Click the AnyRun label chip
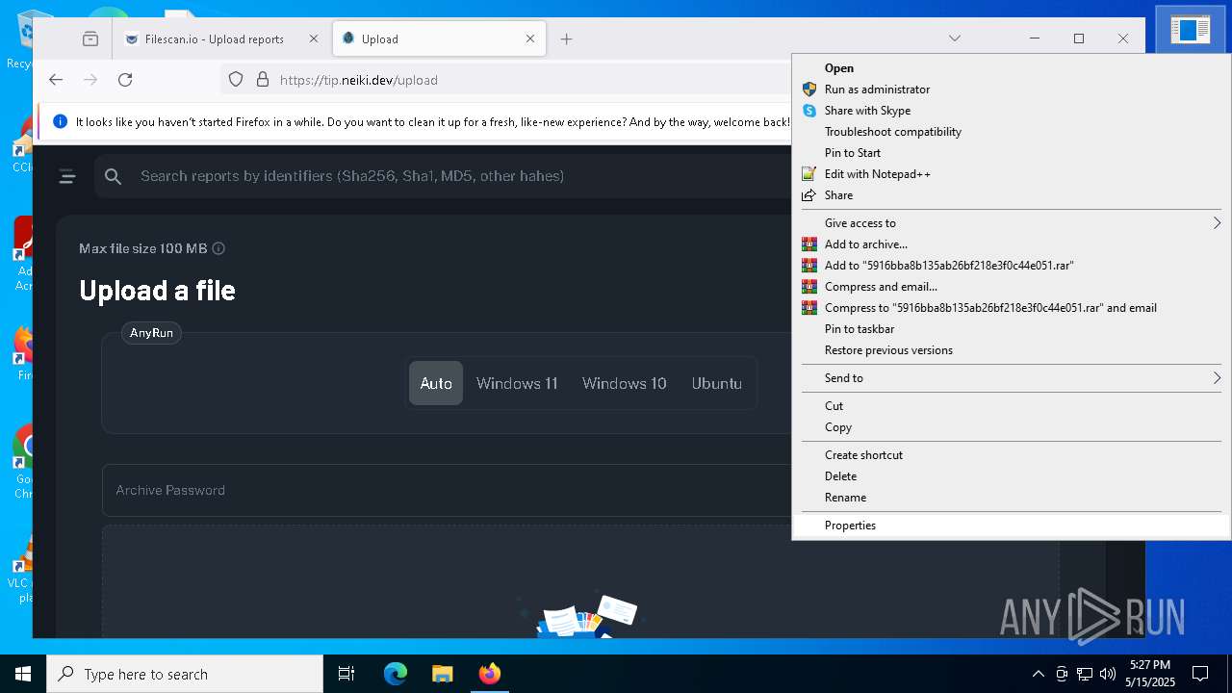This screenshot has height=693, width=1232. [151, 333]
